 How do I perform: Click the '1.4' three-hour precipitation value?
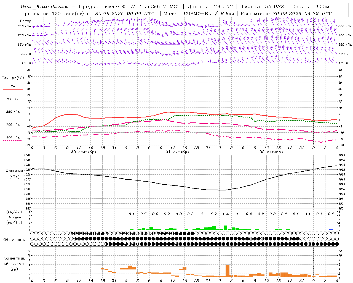tap(226, 214)
